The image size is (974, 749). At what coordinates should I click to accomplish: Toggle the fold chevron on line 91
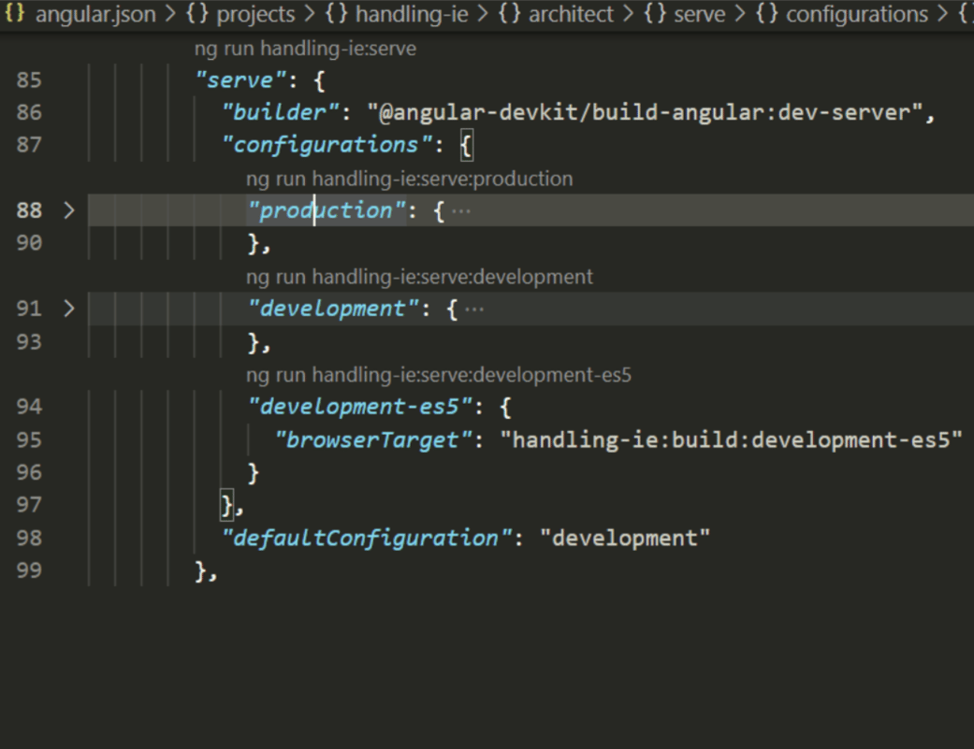(x=67, y=309)
